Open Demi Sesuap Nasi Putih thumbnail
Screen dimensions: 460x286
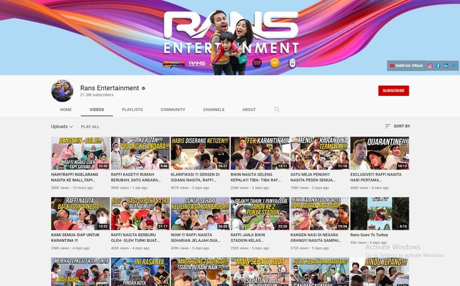[x=320, y=214]
